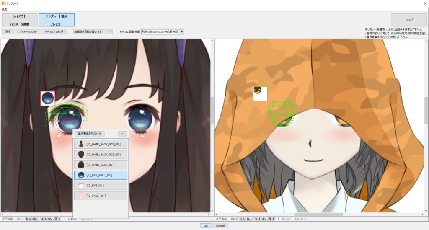This screenshot has height=230, width=429.
Task: Click the D_HAIR_BACK_00 hair icon
Action: coord(81,165)
